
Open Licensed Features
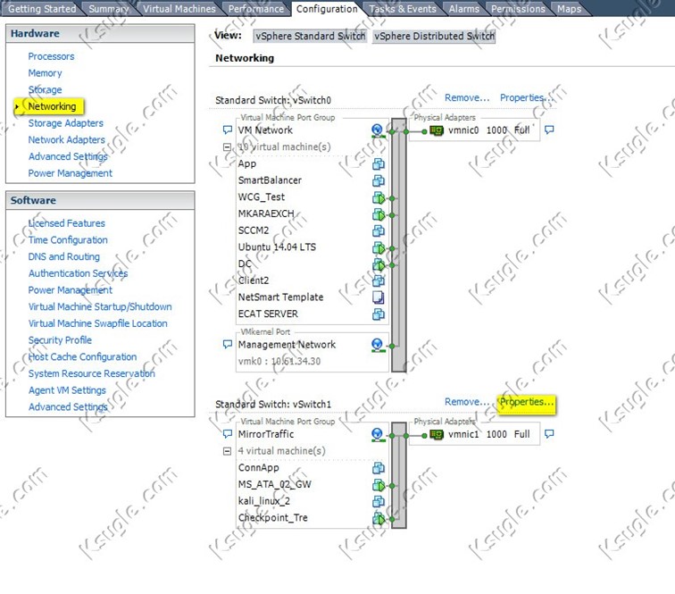coord(66,223)
